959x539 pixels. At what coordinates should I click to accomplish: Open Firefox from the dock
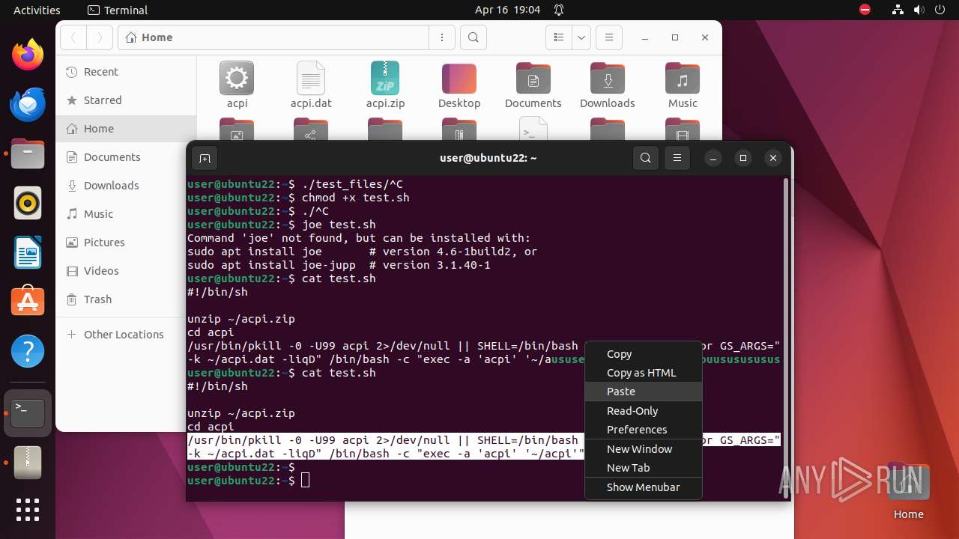28,55
